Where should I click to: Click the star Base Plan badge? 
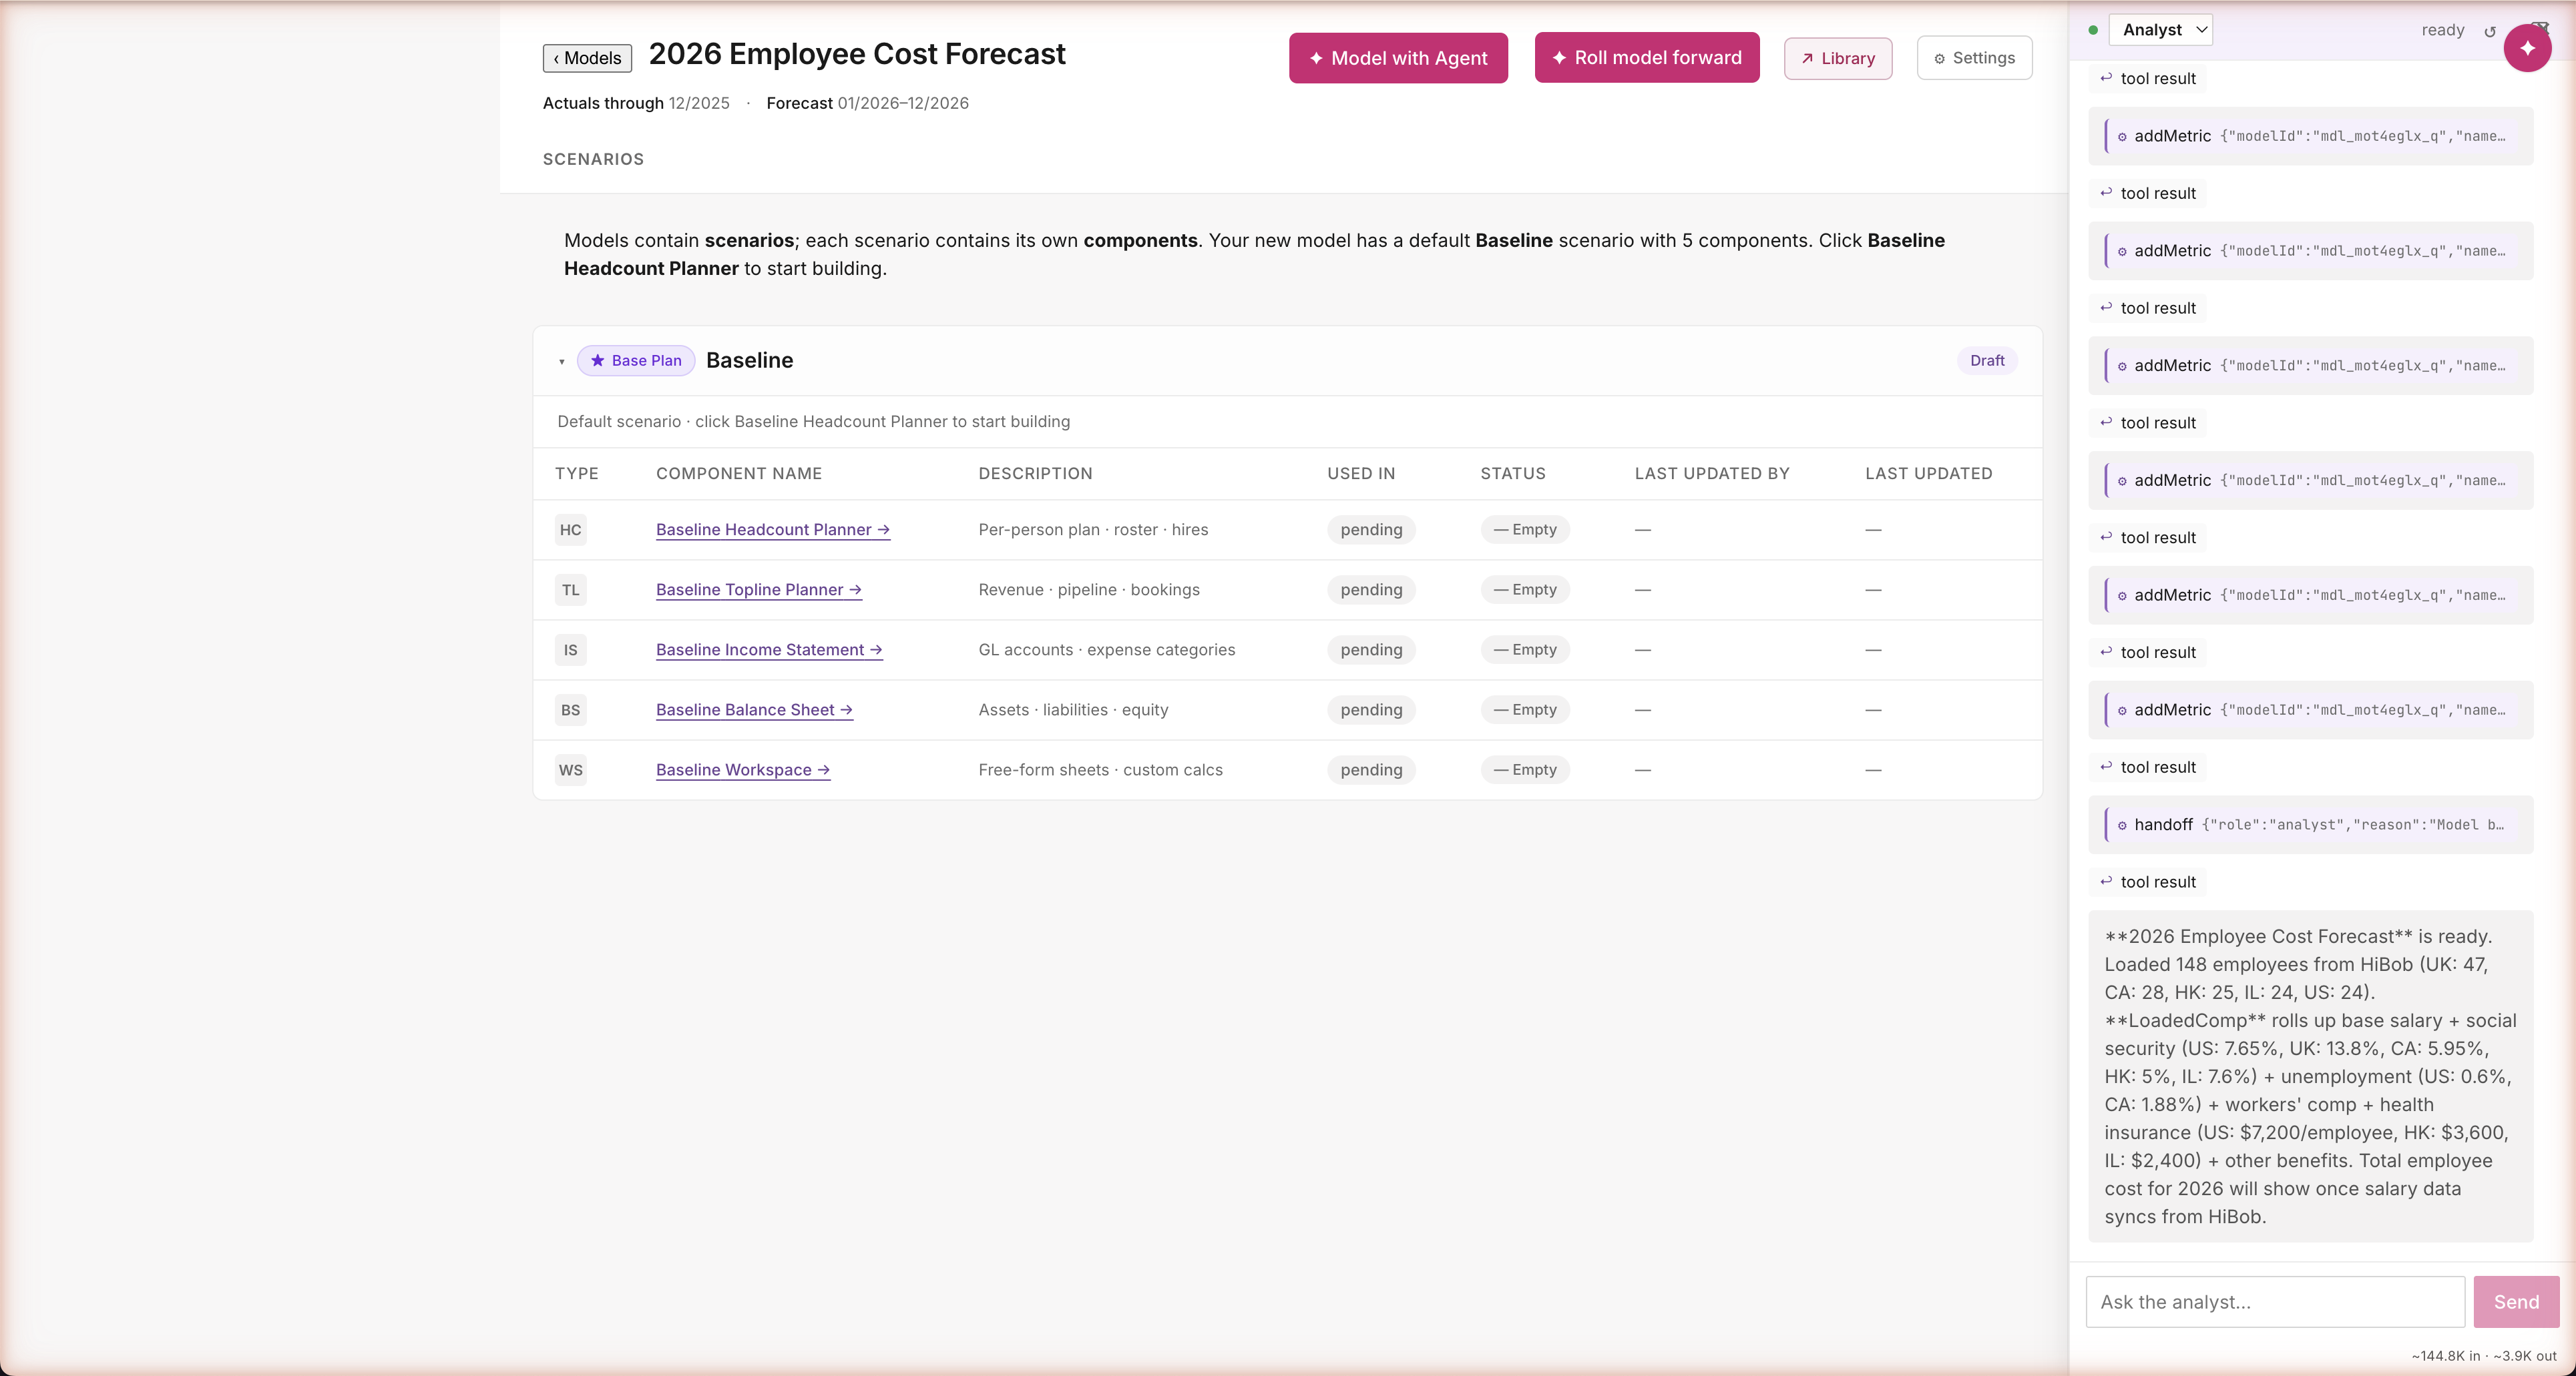pyautogui.click(x=636, y=361)
